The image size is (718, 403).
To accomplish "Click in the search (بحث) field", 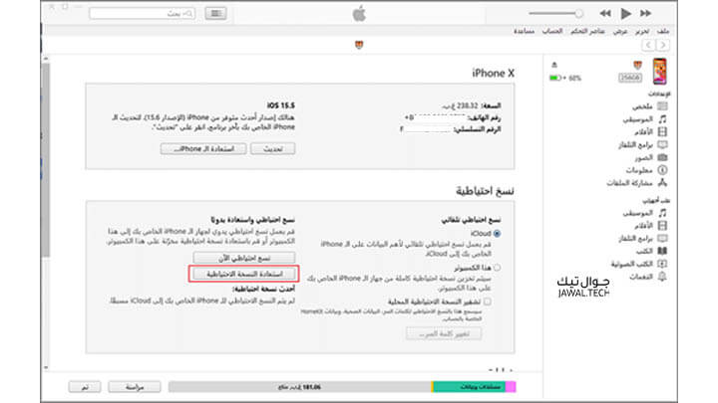I will pos(142,14).
